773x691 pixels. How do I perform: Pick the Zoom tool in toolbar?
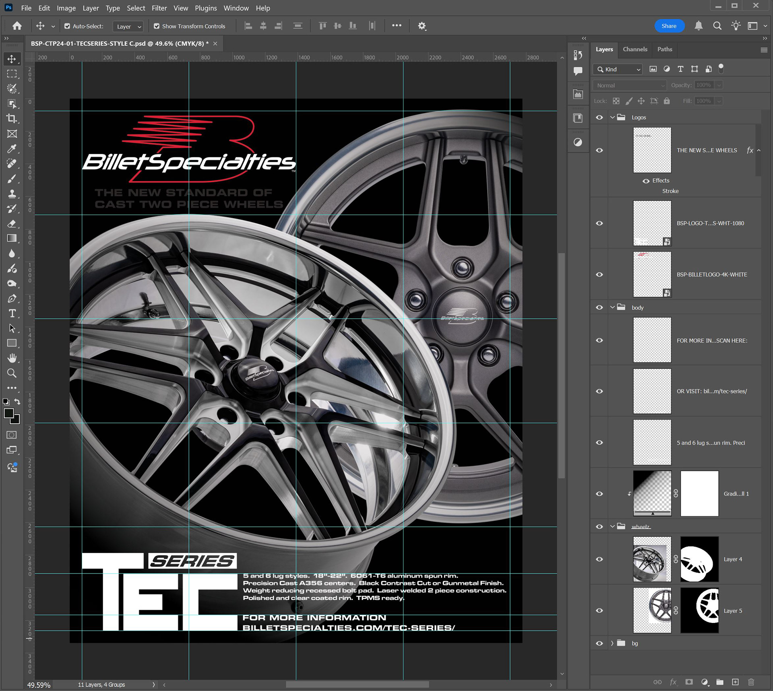pyautogui.click(x=12, y=373)
